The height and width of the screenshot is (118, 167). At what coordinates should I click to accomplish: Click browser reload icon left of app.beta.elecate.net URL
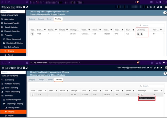(x=9, y=62)
